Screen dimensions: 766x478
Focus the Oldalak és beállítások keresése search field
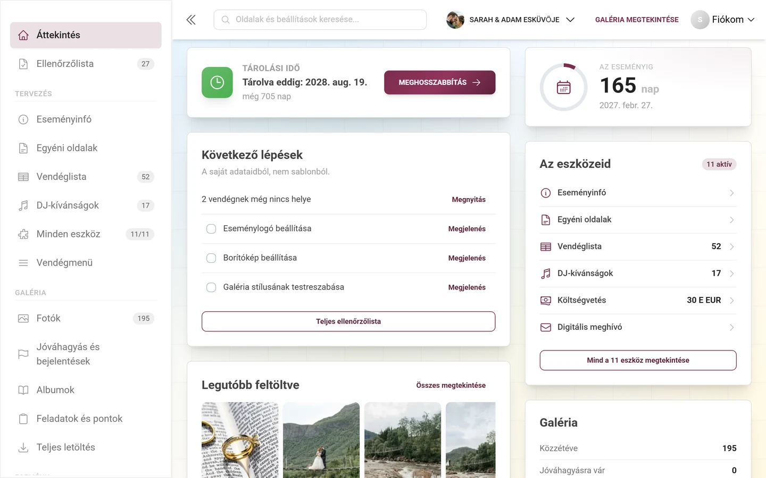pos(320,20)
